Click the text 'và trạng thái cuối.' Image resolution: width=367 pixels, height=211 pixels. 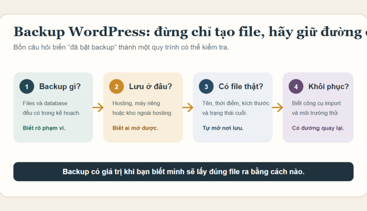coord(224,113)
